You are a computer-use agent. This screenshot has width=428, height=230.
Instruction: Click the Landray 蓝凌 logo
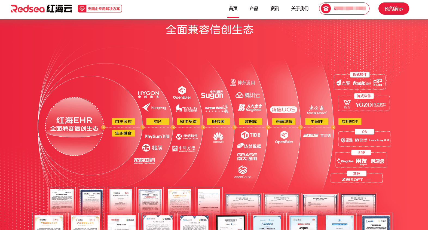point(379,140)
